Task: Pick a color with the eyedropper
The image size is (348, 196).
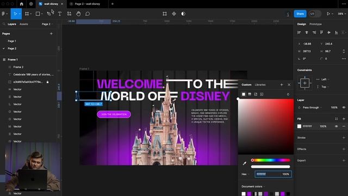Action: [x=244, y=163]
